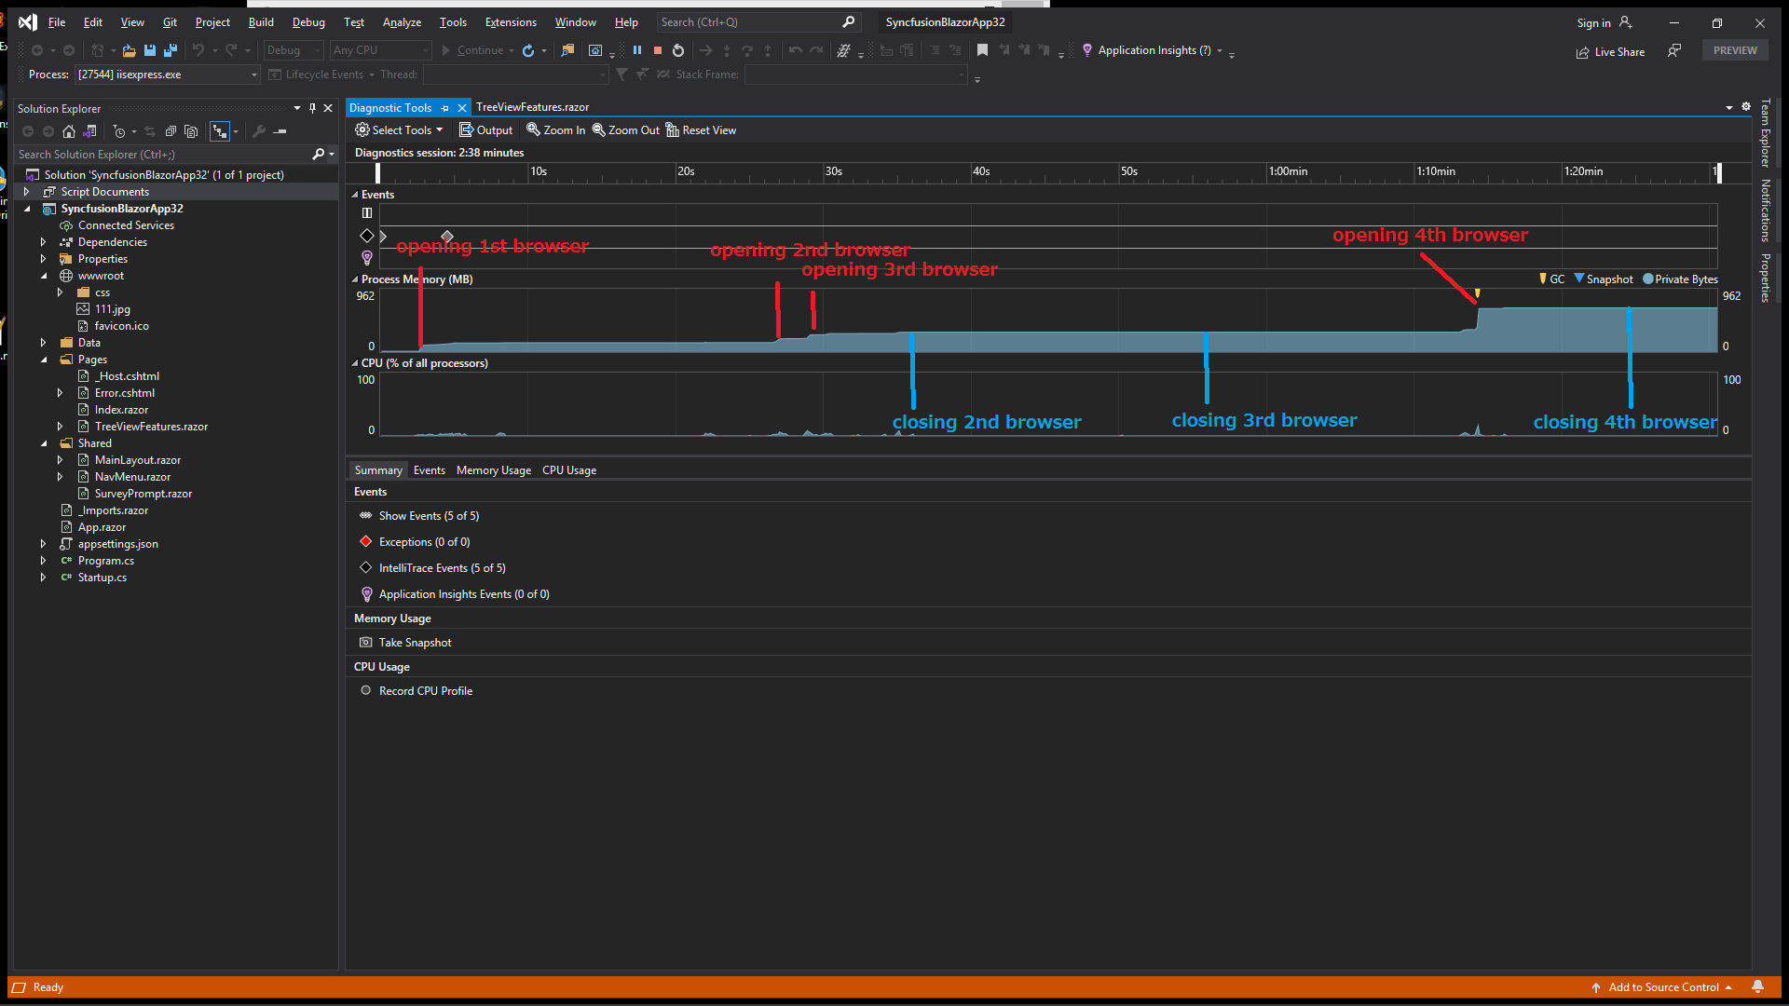Select Record CPU Profile option
This screenshot has width=1789, height=1006.
click(x=425, y=691)
